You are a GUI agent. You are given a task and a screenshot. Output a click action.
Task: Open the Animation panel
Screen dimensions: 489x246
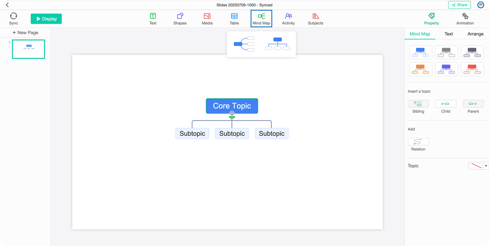coord(465,19)
